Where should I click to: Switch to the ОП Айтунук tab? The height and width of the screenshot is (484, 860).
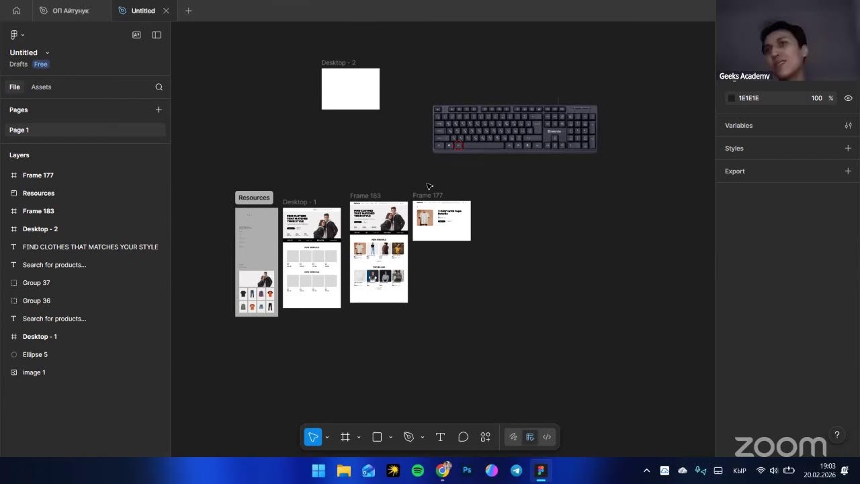tap(71, 11)
